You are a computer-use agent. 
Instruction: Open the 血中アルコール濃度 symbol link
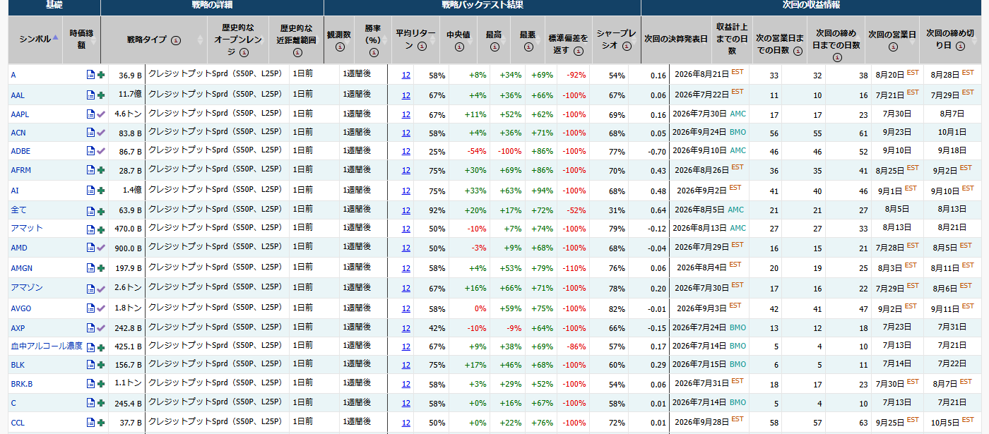47,346
